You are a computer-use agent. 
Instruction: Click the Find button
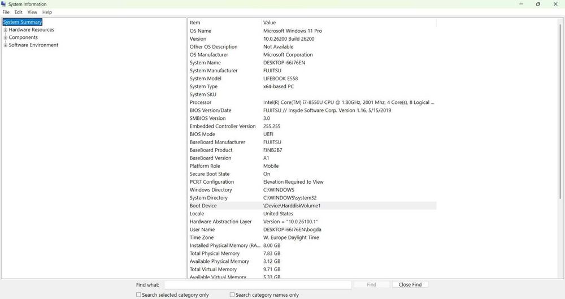pyautogui.click(x=372, y=284)
